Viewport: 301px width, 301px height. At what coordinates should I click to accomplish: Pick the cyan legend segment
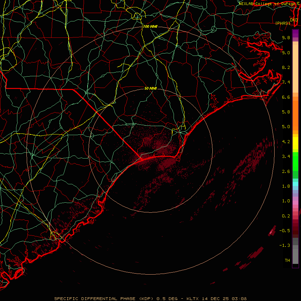[x=295, y=184]
